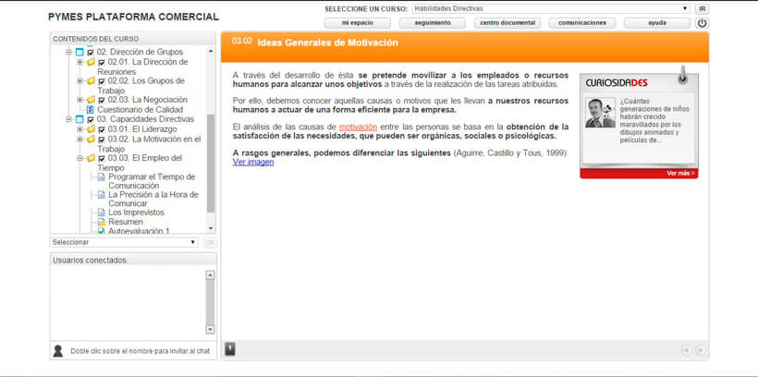Expand the 03.02. La Motivación en el Trabajo node
Image resolution: width=758 pixels, height=377 pixels.
point(79,140)
